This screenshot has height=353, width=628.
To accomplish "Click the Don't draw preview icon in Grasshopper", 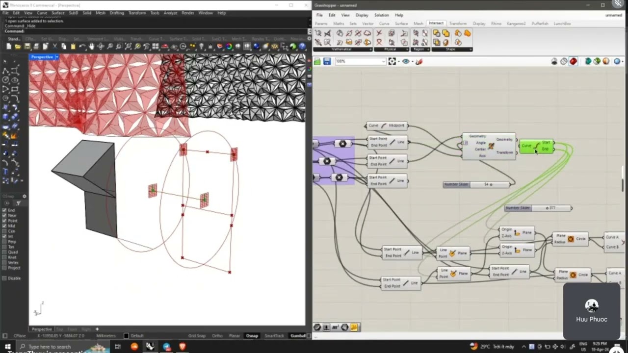I will (x=554, y=61).
